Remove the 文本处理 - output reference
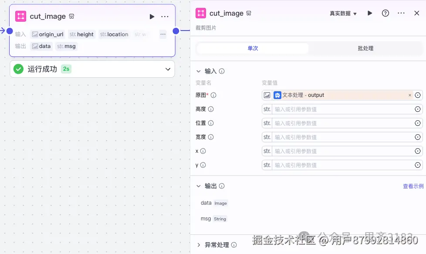426x254 pixels. 410,95
